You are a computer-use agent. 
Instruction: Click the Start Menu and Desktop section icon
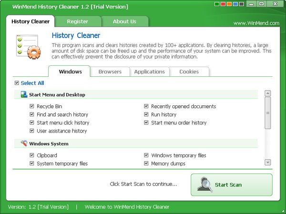click(x=23, y=94)
